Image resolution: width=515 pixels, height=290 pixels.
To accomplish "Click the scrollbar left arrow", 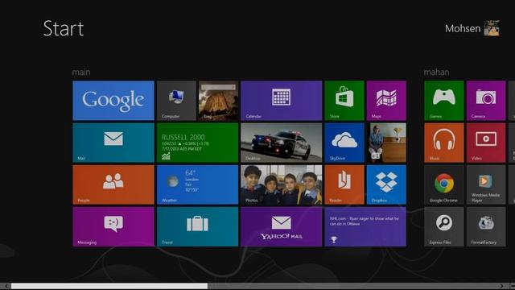I will coord(6,287).
